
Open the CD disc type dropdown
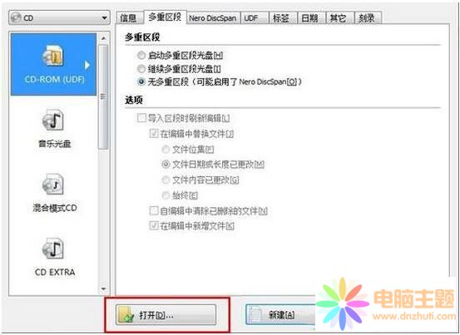point(59,17)
